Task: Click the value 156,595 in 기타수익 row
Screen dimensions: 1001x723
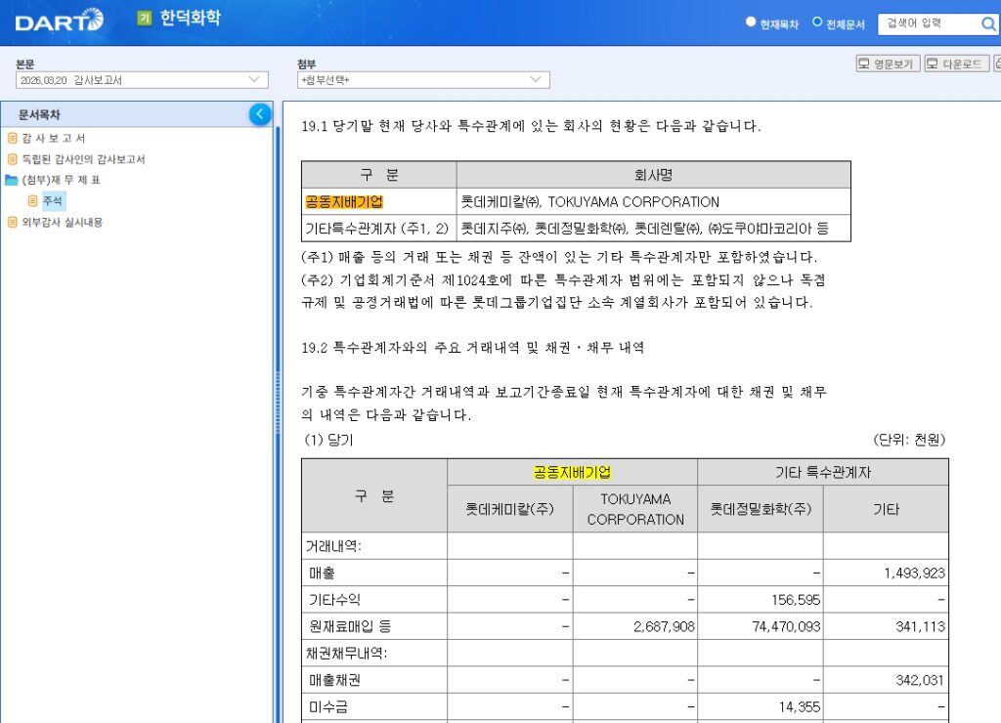Action: [796, 600]
